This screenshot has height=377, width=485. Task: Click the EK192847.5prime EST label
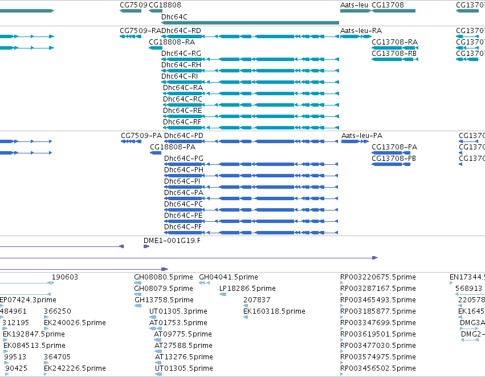(34, 335)
